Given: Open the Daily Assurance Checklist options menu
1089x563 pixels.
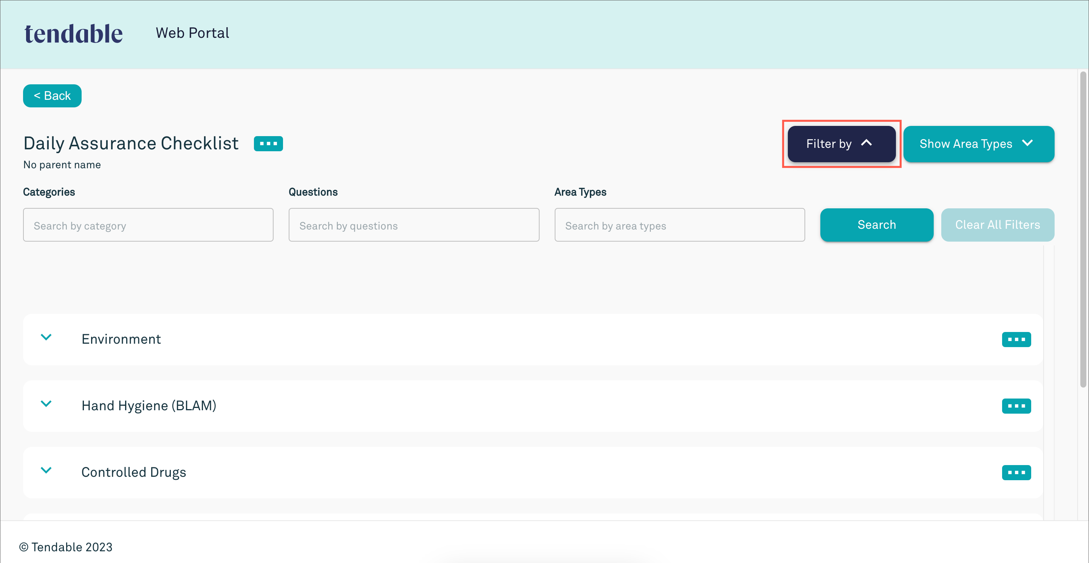Looking at the screenshot, I should (x=268, y=143).
